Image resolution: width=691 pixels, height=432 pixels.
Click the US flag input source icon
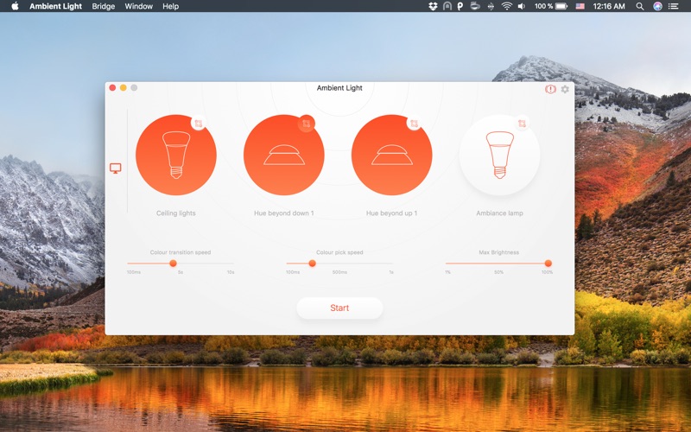(x=580, y=6)
